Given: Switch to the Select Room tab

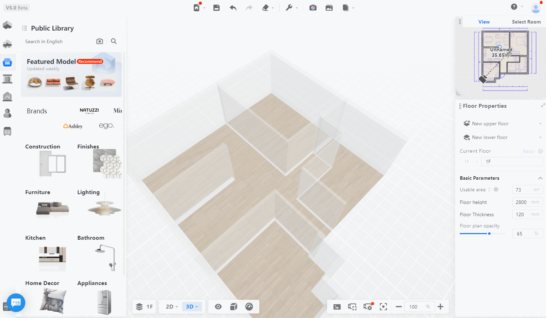Looking at the screenshot, I should [526, 22].
